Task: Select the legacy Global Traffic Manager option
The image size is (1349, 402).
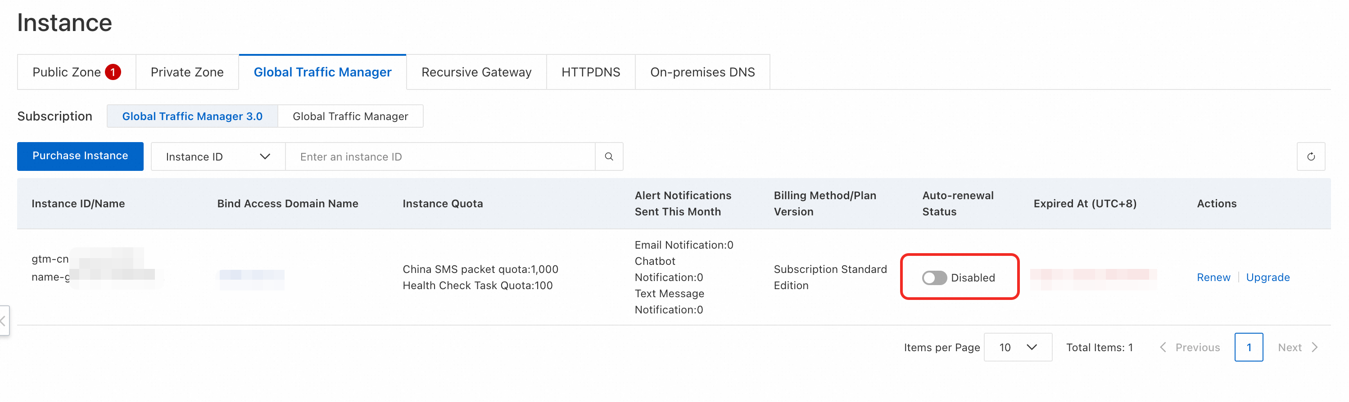Action: [x=350, y=116]
